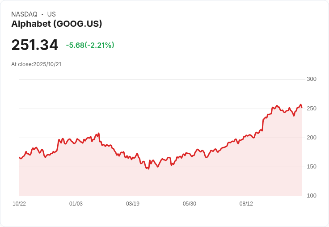
Task: Select the 250 price axis label
Action: click(312, 109)
